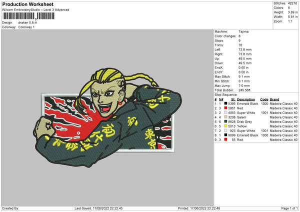The width and height of the screenshot is (300, 212).
Task: Click the 'Code' column header
Action: (264, 99)
